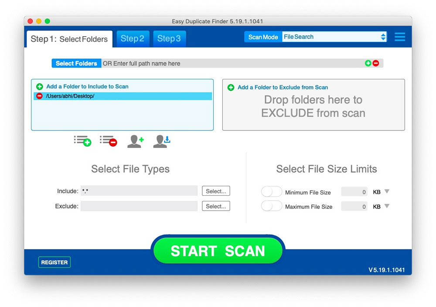Click the START SCAN button
This screenshot has height=307, width=436.
pyautogui.click(x=218, y=250)
